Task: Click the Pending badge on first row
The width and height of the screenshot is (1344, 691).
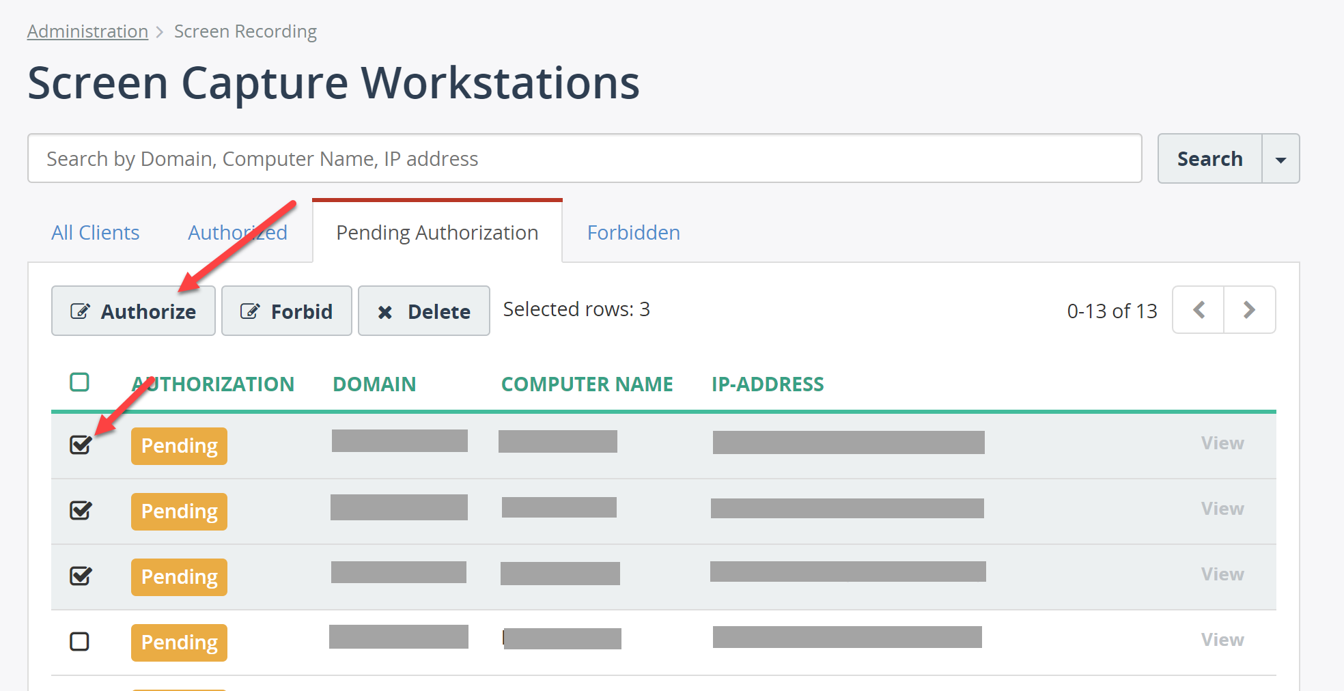Action: [178, 446]
